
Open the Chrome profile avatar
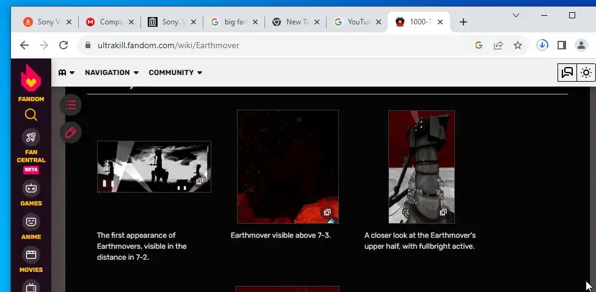coord(581,46)
